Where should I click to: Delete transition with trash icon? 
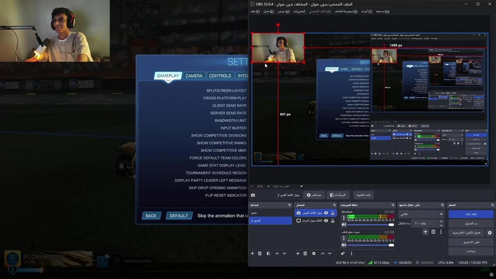pos(433,232)
